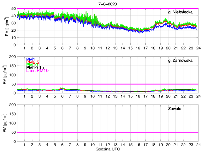Screen dimensions: 202x152
Task: Click the magenta limit line atop Niebylecka plot
Action: click(x=108, y=9)
